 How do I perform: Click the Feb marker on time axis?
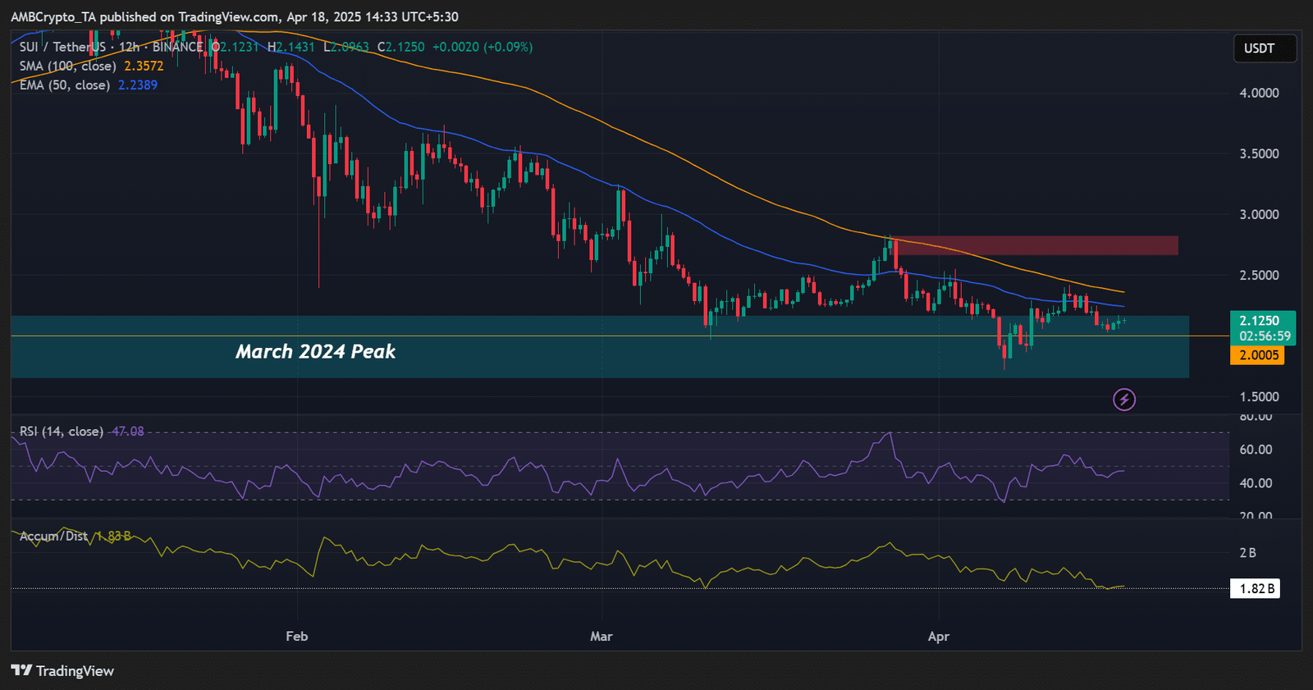point(297,636)
